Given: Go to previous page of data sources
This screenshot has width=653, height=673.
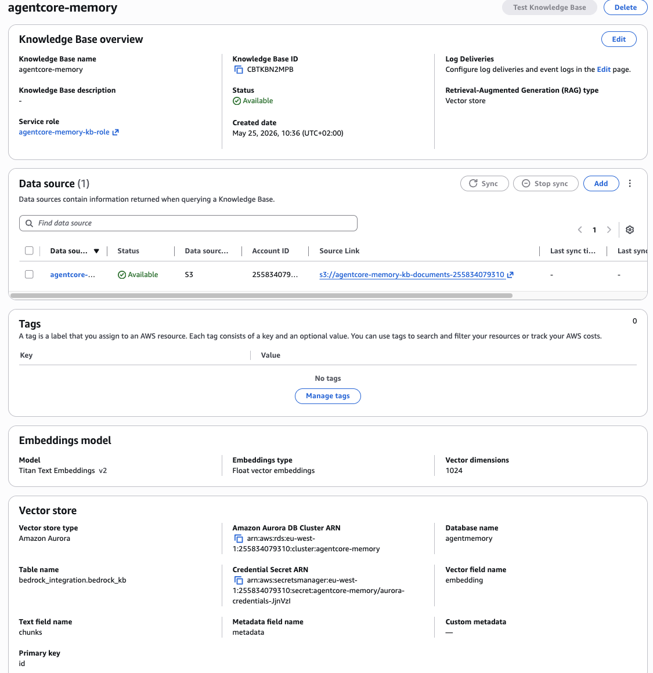Looking at the screenshot, I should click(x=580, y=230).
